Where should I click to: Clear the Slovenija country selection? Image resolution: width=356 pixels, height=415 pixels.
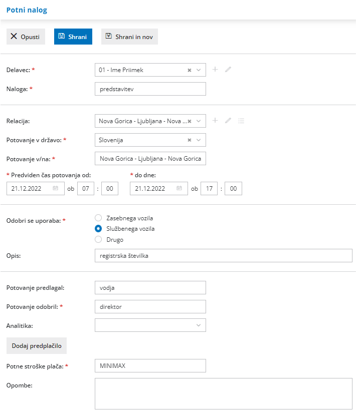(190, 140)
